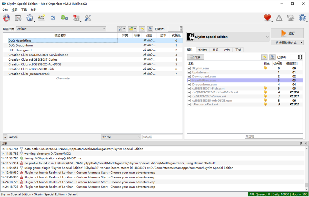Click the mod list 筛选框 filter input
This screenshot has width=309, height=197.
pos(163,137)
